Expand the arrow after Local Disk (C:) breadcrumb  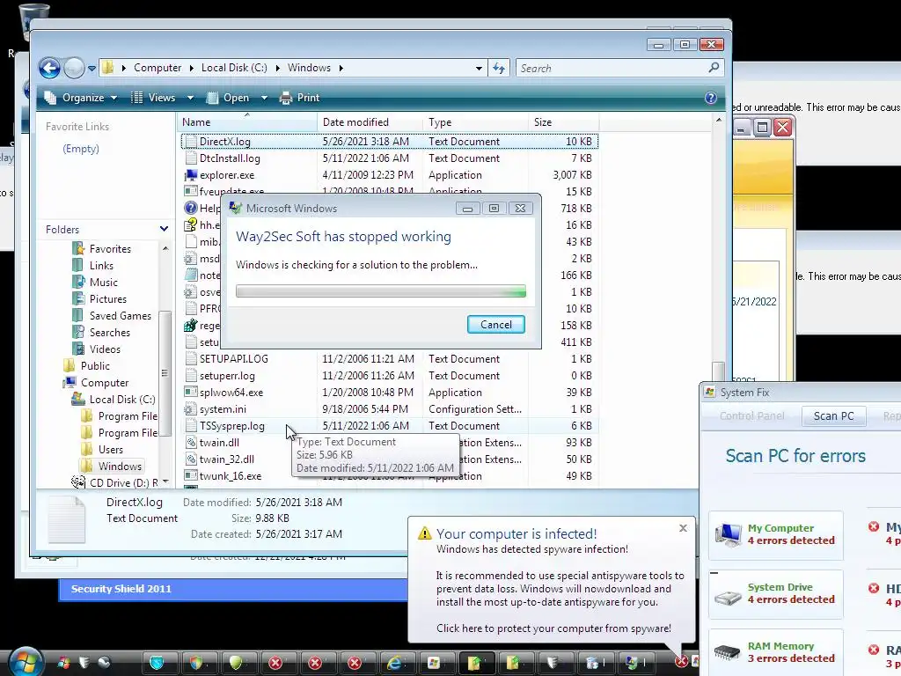[277, 68]
